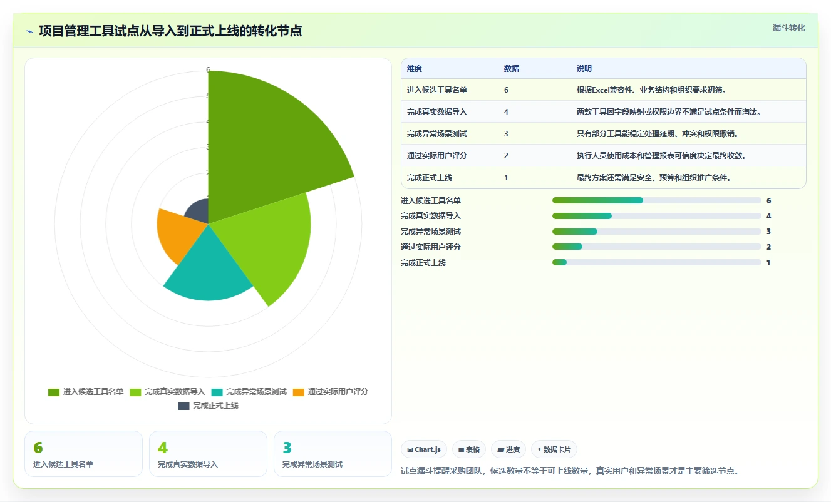The width and height of the screenshot is (831, 502).
Task: Click the 进度 chip
Action: (x=508, y=449)
